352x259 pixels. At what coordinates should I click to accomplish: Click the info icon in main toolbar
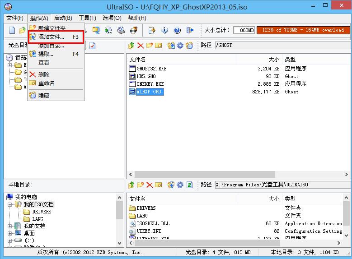tap(164, 30)
